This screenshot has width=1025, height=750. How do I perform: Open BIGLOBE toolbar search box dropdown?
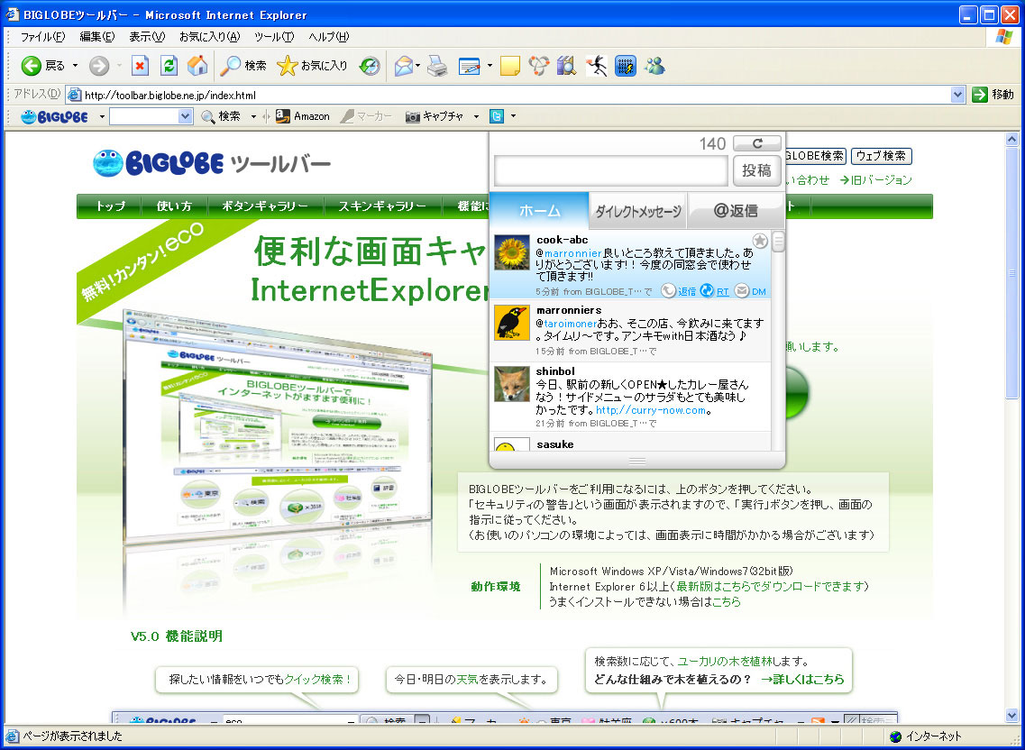tap(186, 116)
